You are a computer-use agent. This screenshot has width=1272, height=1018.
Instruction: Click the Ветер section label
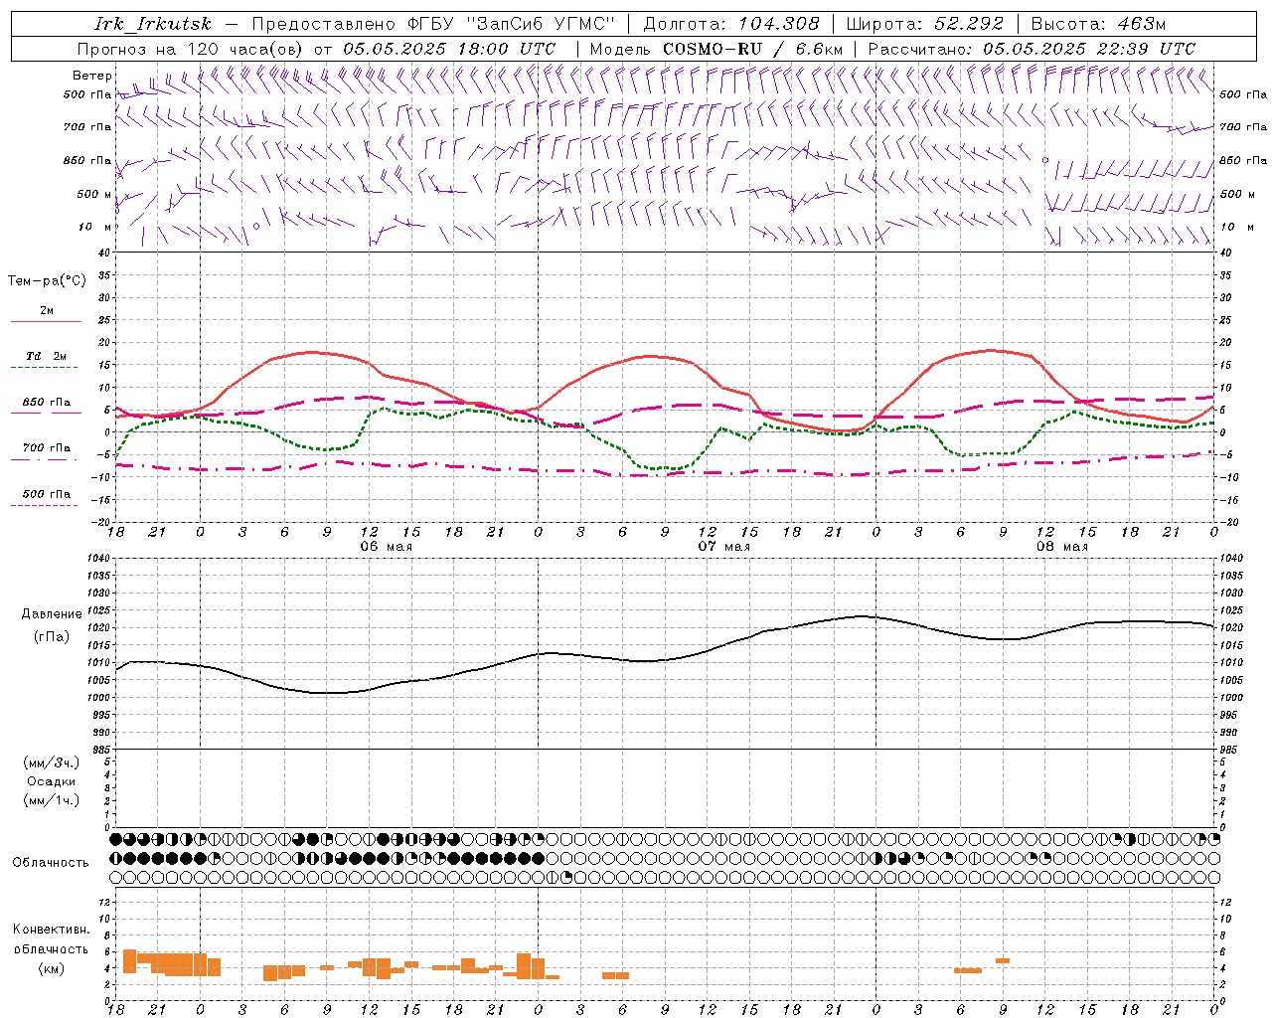coord(91,76)
